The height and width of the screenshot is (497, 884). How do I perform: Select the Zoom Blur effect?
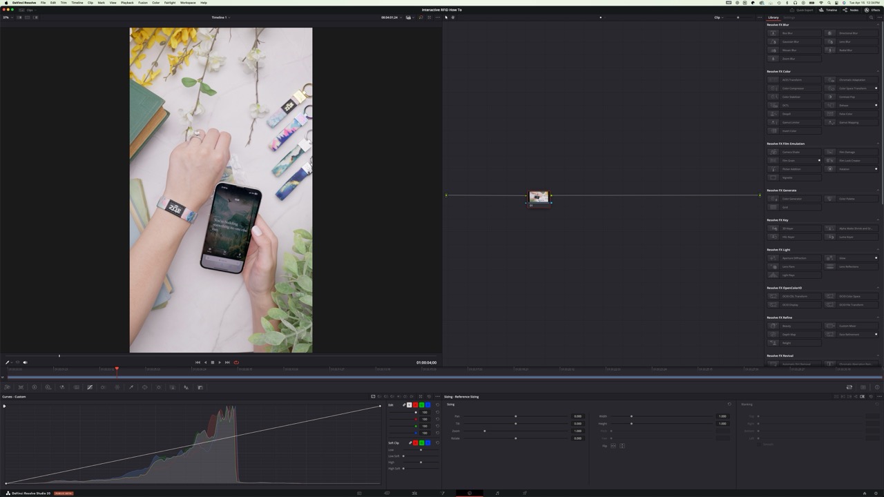pyautogui.click(x=794, y=59)
